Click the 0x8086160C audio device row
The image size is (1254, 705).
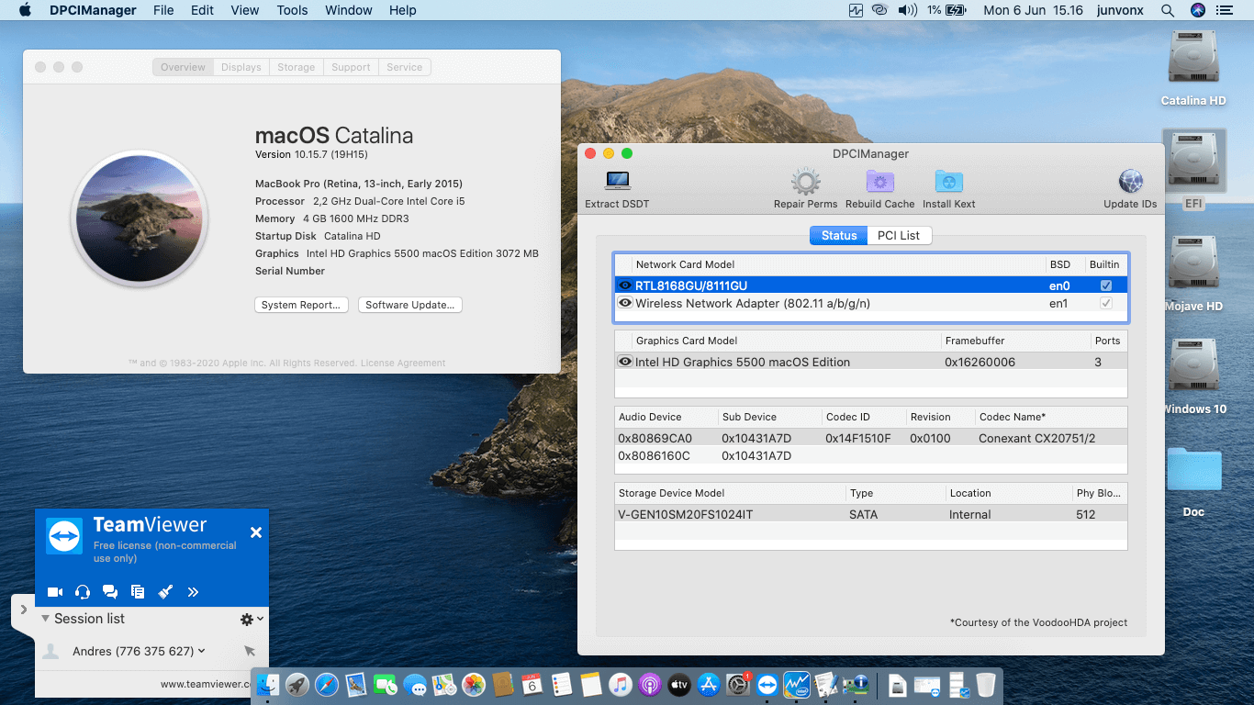click(870, 455)
